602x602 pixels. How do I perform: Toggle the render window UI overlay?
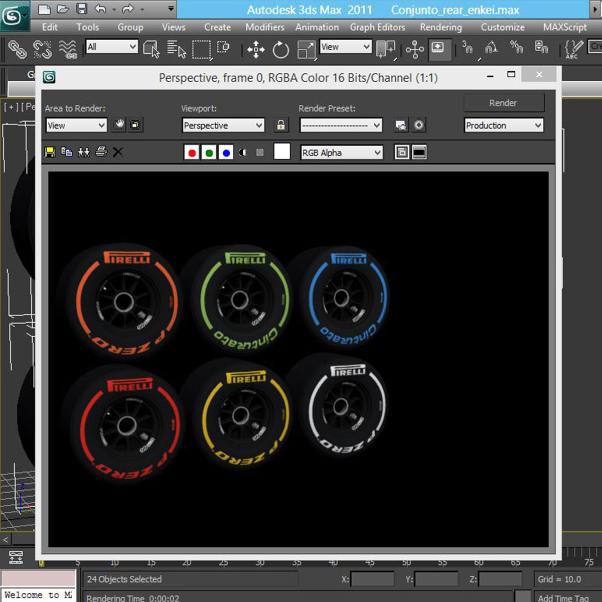tap(401, 152)
